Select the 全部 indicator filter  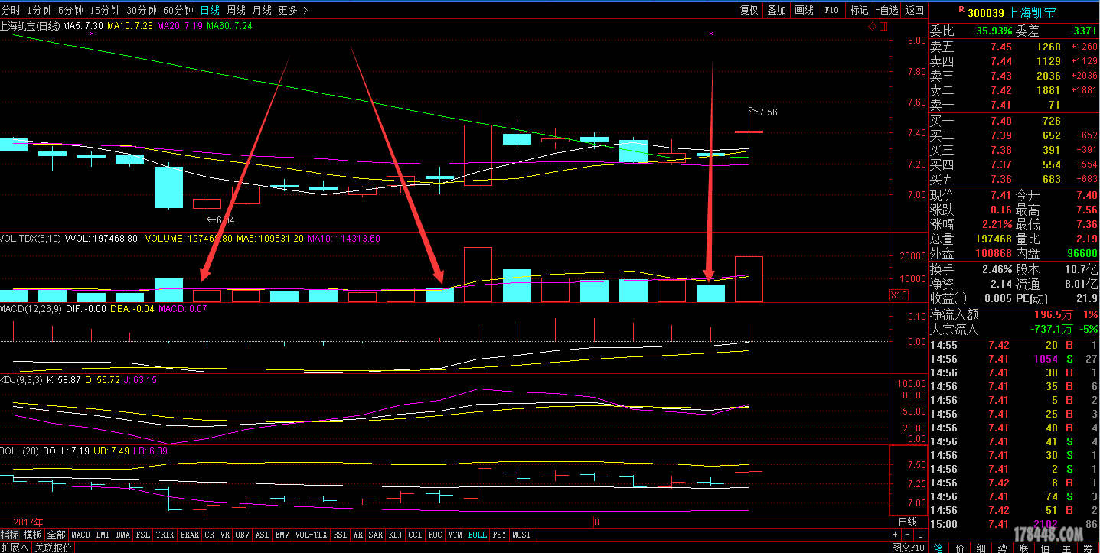pos(56,535)
